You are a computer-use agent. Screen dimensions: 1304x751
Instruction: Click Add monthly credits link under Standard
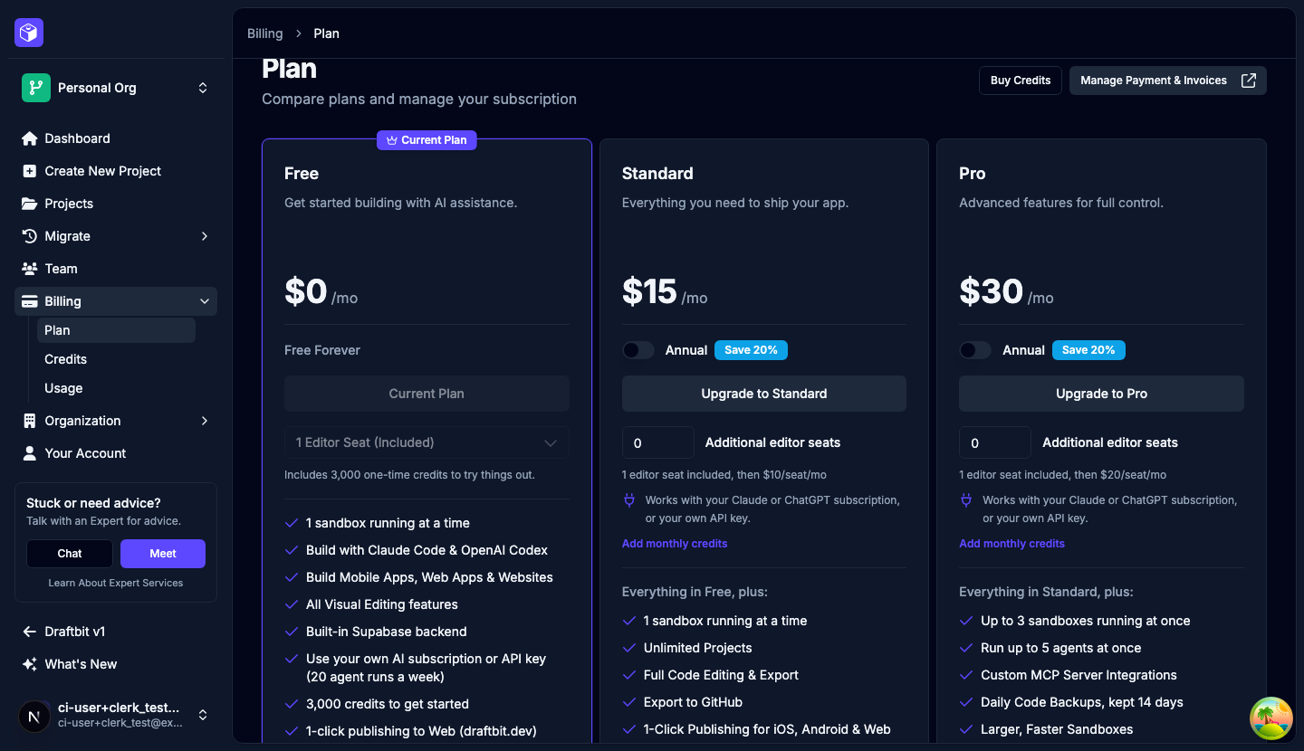click(x=675, y=544)
